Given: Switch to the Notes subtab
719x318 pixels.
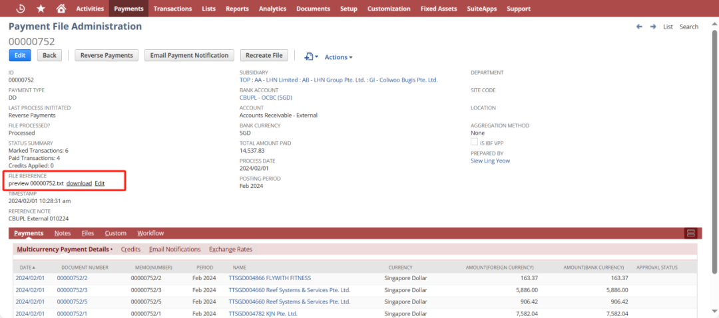Looking at the screenshot, I should click(x=63, y=233).
